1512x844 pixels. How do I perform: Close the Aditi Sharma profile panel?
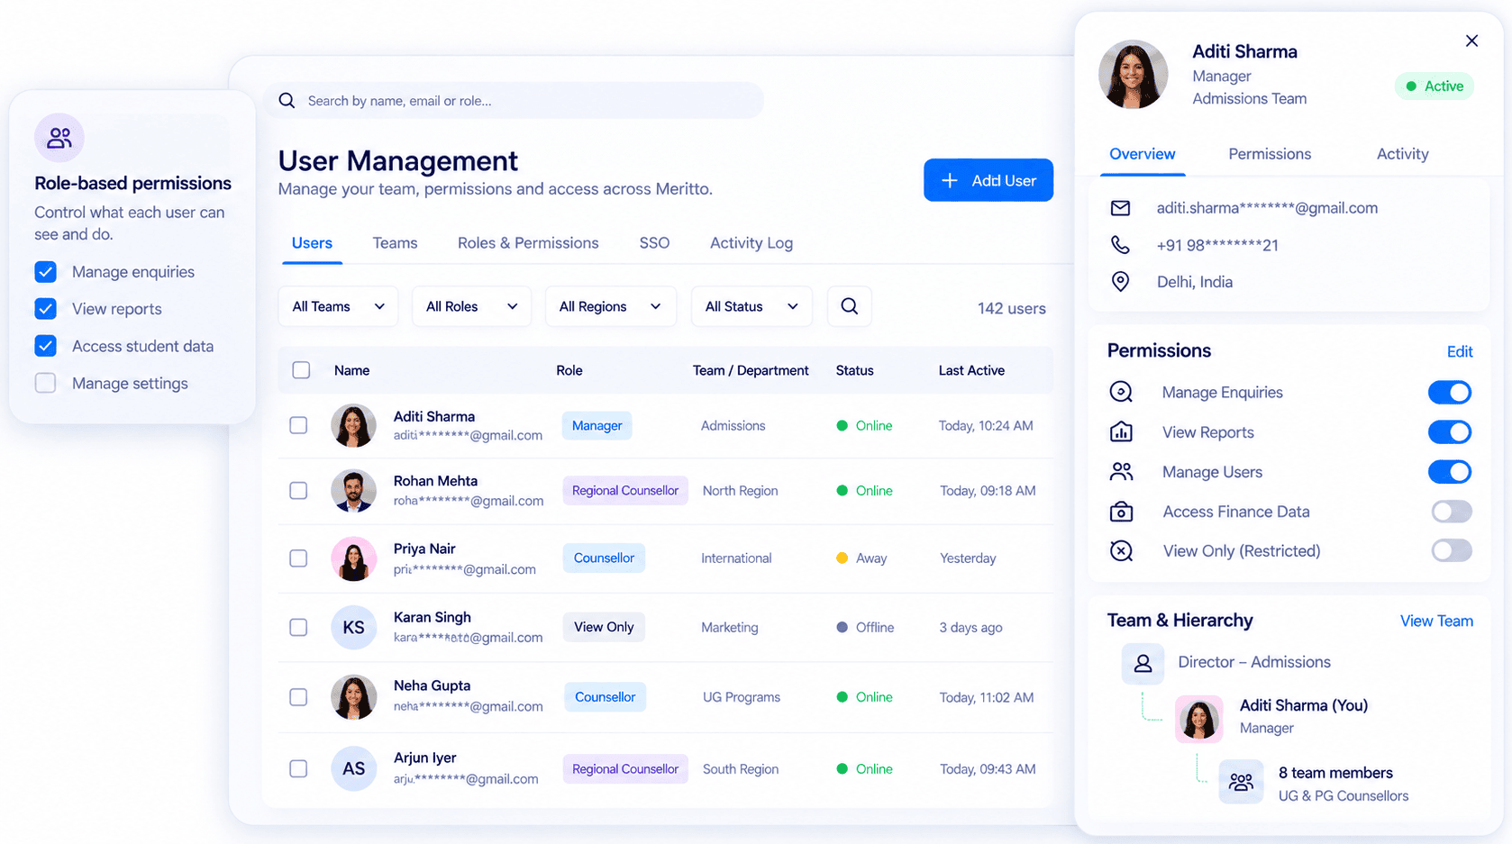(x=1471, y=41)
